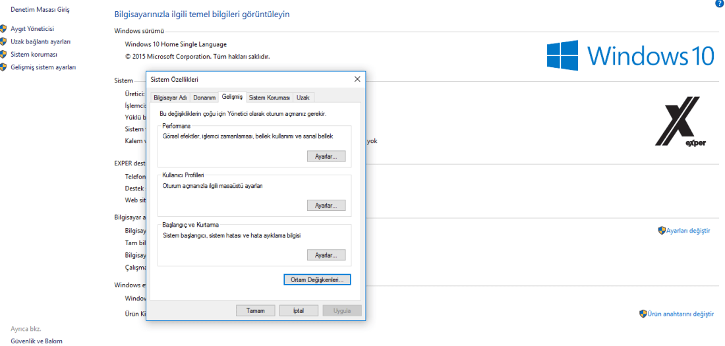Switch to the Bilgisayar Adı tab
Screen dimensions: 725x346
(x=170, y=98)
